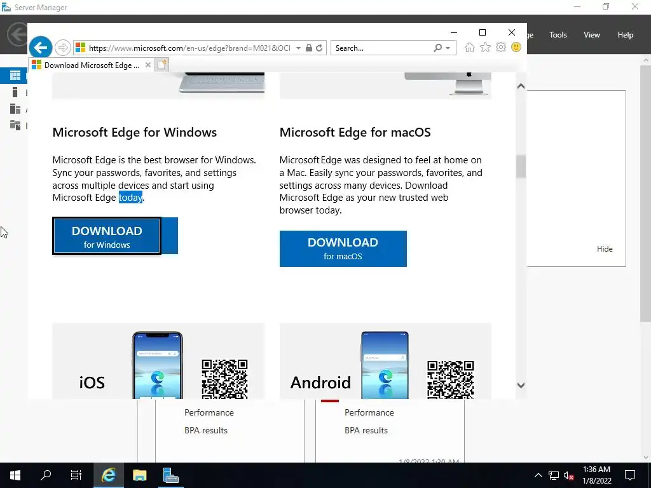Go back using Internet Explorer back arrow
The height and width of the screenshot is (488, 651).
40,48
